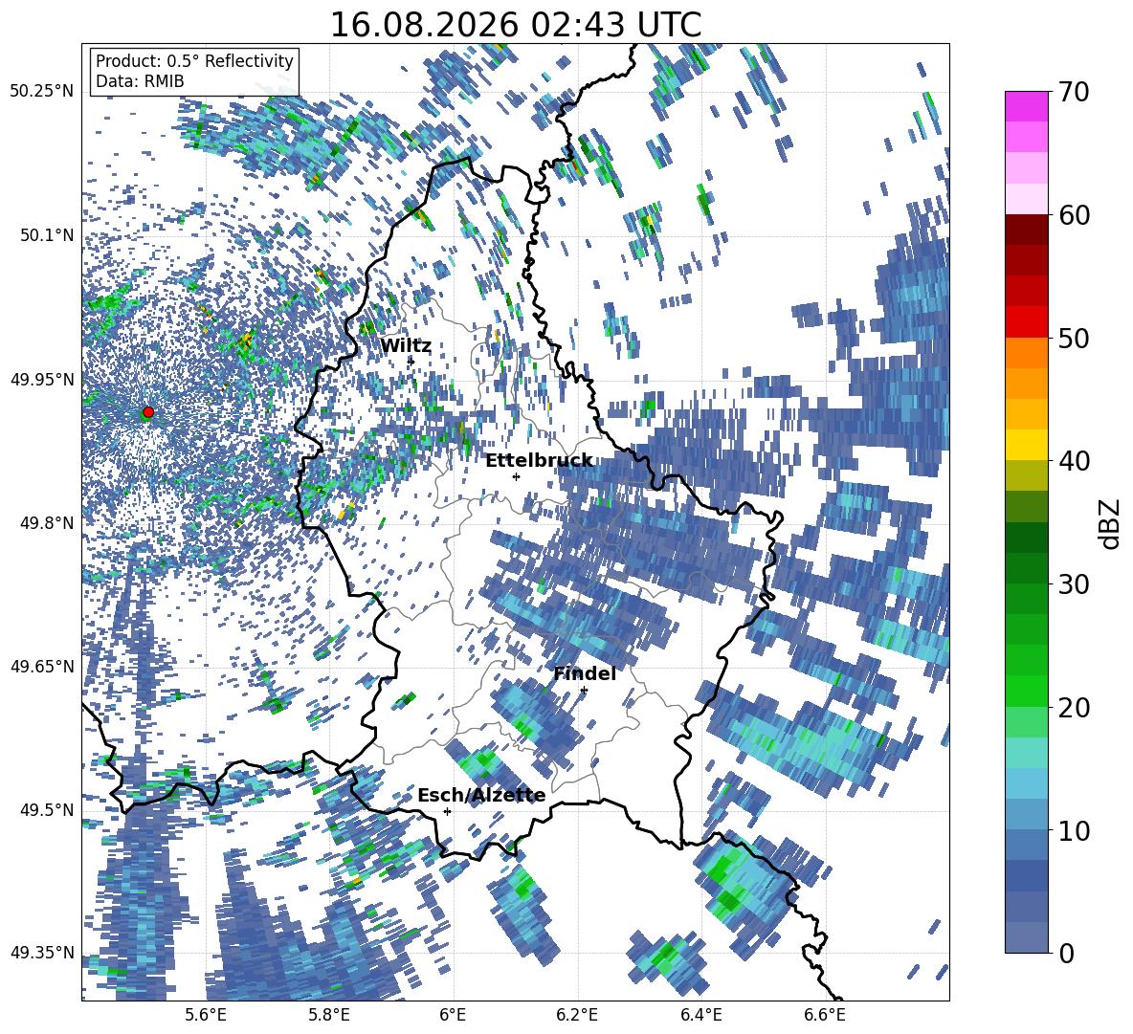
Task: Click the red radar location dot
Action: click(148, 412)
